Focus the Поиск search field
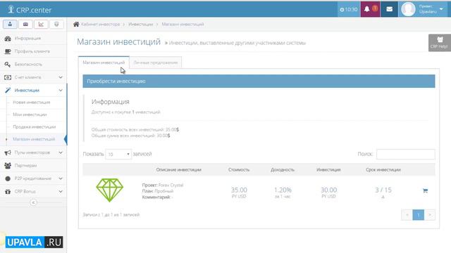Image resolution: width=451 pixels, height=253 pixels. [406, 155]
